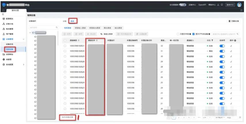Image resolution: width=246 pixels, height=124 pixels.
Task: Switch to the 设备 tab
Action: pyautogui.click(x=65, y=21)
